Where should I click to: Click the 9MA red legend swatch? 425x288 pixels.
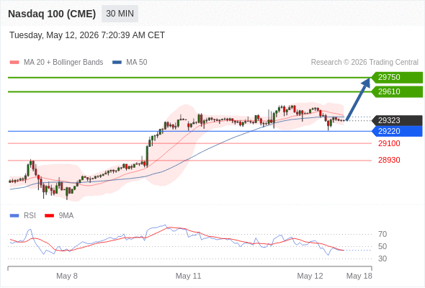(x=49, y=216)
